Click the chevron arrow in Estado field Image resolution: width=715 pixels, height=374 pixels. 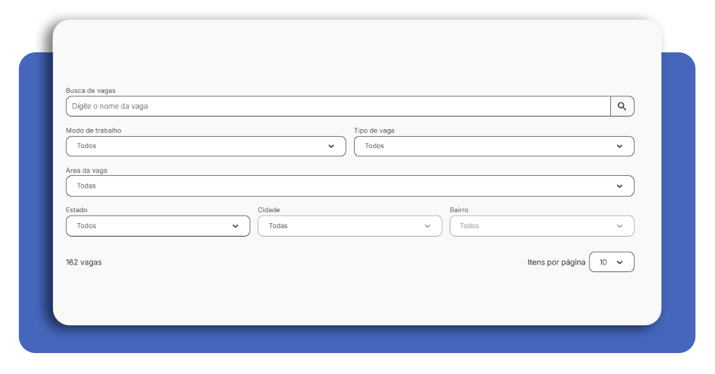(x=235, y=226)
